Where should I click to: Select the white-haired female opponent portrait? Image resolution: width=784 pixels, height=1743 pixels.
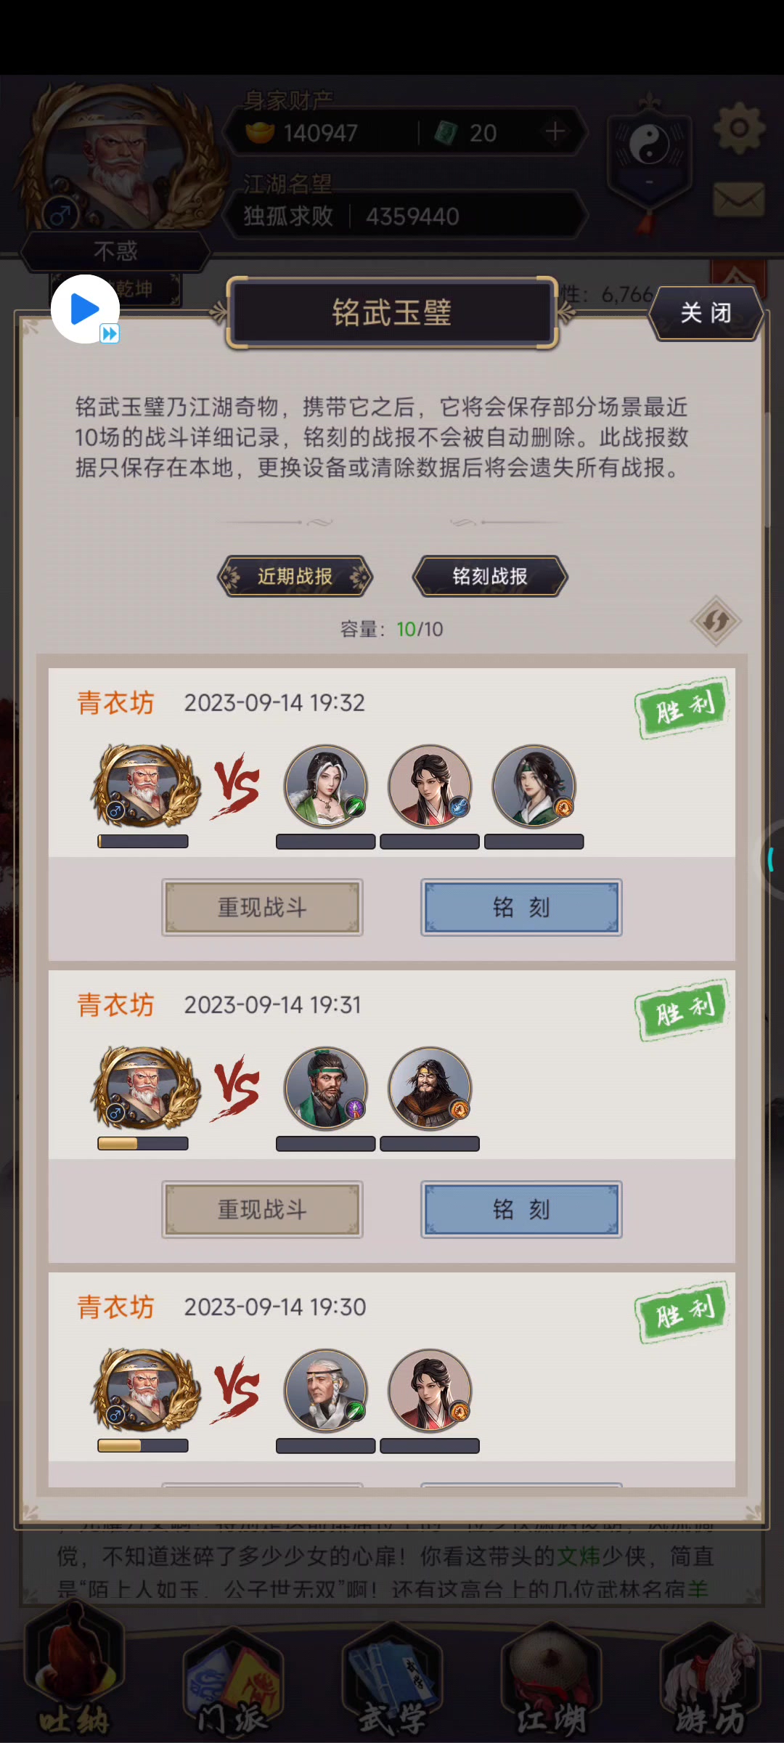pos(326,787)
